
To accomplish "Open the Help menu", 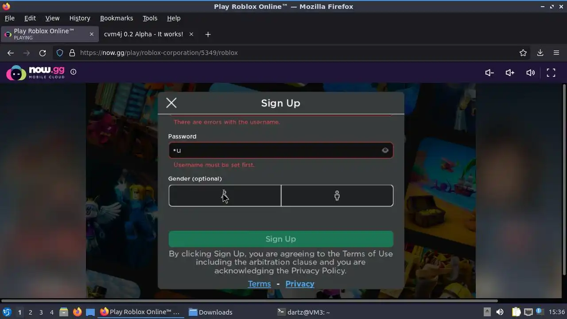I will click(x=174, y=18).
